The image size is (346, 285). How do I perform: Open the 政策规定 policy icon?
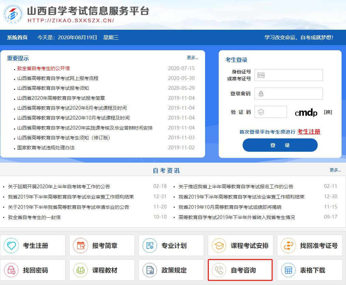pyautogui.click(x=150, y=270)
